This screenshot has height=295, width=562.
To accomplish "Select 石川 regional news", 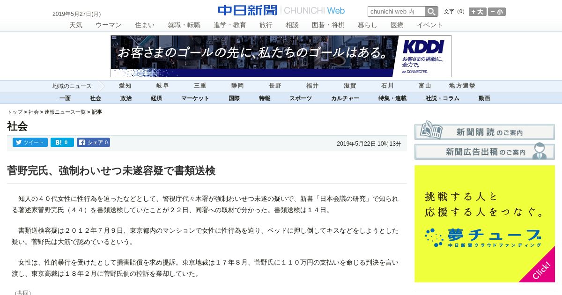I will (387, 86).
